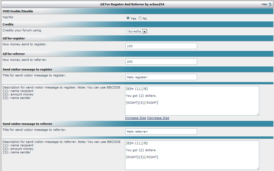Click inside the referrer message description textarea
This screenshot has width=274, height=171.
tap(192, 155)
